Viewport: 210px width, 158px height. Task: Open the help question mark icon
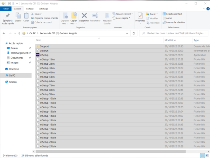pos(208,9)
